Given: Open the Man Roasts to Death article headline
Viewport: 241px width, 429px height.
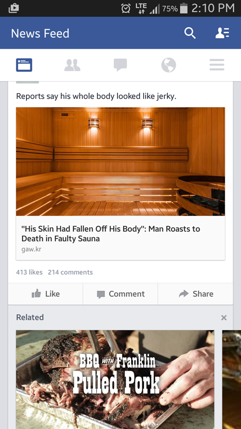Looking at the screenshot, I should click(x=111, y=234).
